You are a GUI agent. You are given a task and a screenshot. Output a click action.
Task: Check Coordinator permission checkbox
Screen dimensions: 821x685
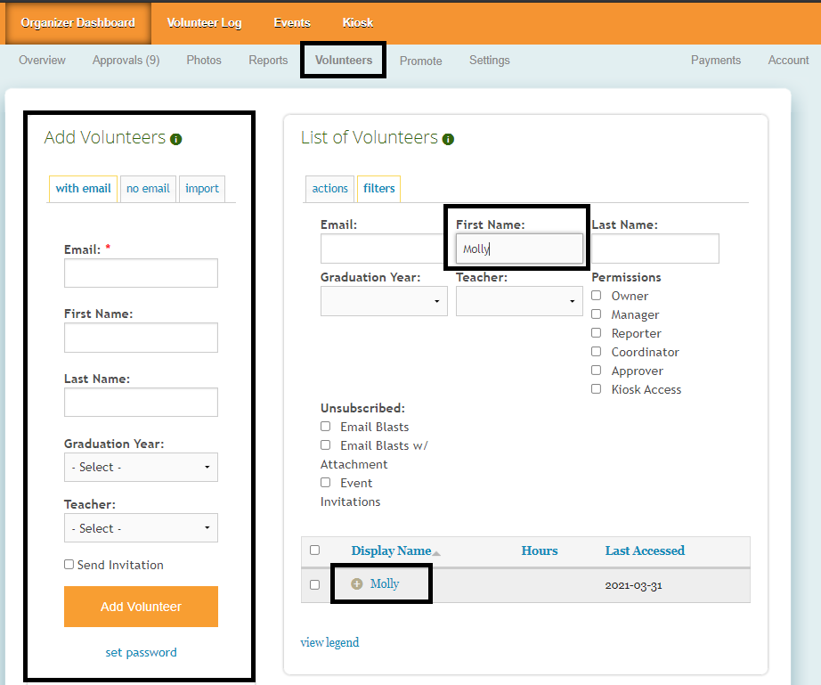point(597,351)
